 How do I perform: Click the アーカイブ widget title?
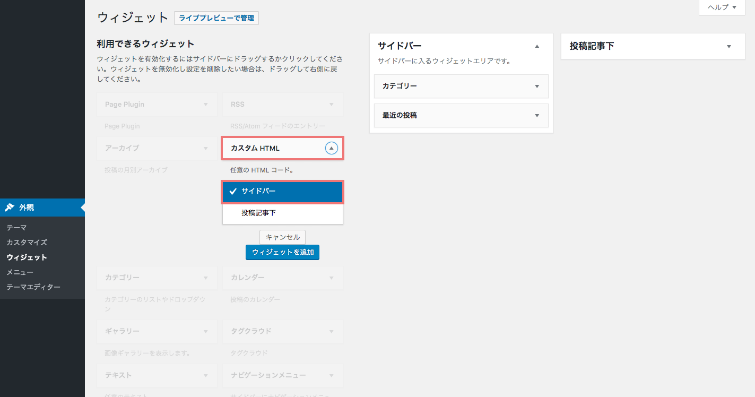tap(122, 148)
